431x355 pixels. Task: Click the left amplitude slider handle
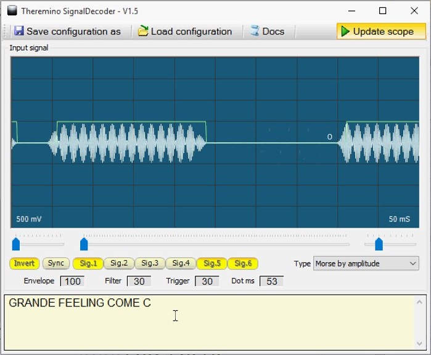point(16,244)
